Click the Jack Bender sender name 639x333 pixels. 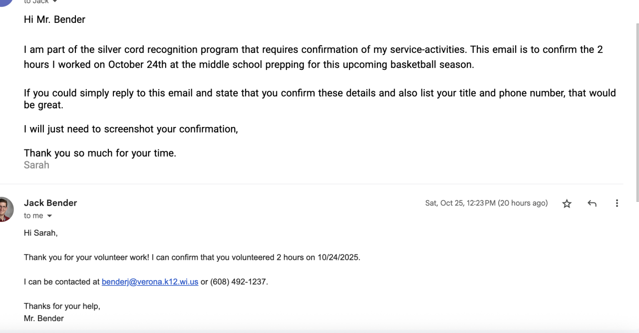tap(50, 203)
